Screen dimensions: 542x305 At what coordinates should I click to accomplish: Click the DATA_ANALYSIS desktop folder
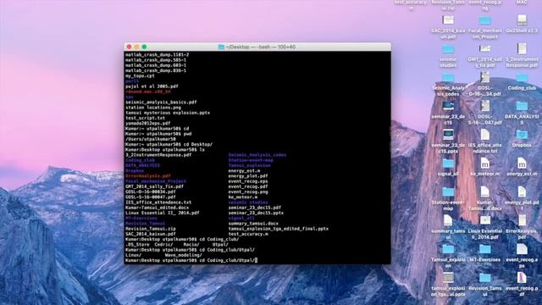tap(522, 106)
